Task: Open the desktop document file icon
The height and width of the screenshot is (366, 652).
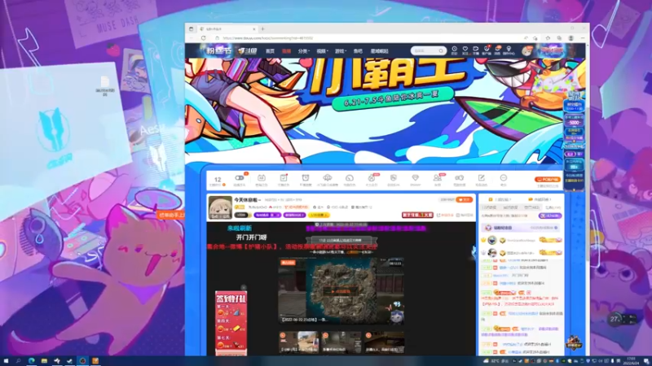Action: point(105,86)
